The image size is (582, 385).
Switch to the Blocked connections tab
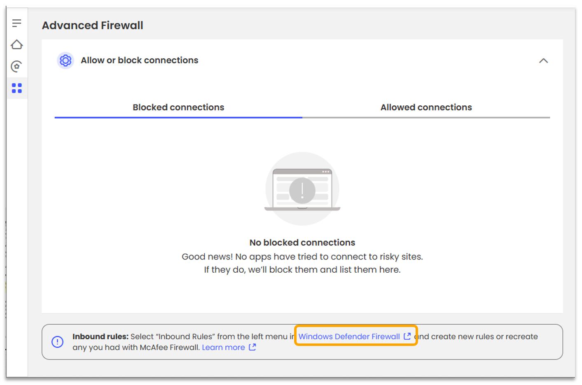click(178, 107)
